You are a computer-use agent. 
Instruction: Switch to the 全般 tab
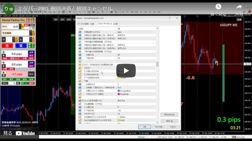pyautogui.click(x=92, y=24)
